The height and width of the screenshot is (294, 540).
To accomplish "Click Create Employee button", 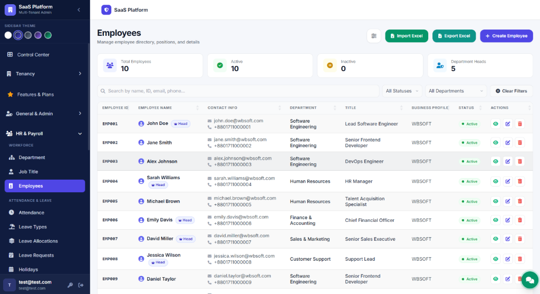I will [506, 36].
